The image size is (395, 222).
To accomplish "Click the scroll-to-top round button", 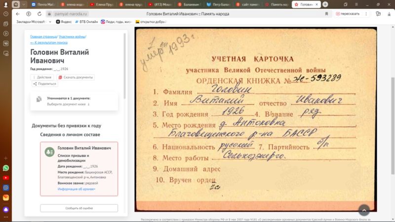I will [x=364, y=210].
